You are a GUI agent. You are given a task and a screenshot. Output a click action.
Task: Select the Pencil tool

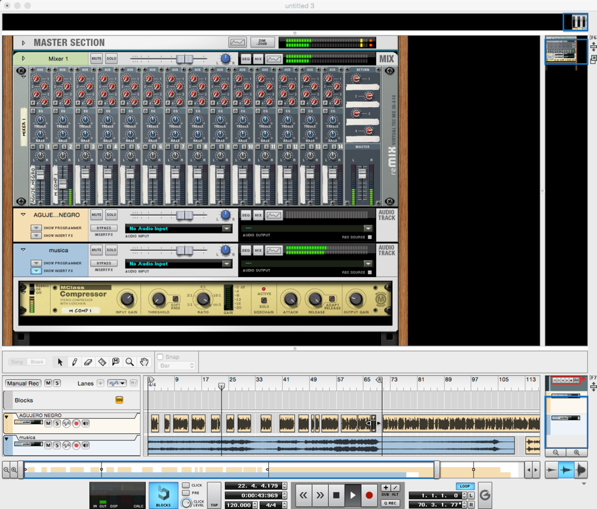pyautogui.click(x=74, y=362)
